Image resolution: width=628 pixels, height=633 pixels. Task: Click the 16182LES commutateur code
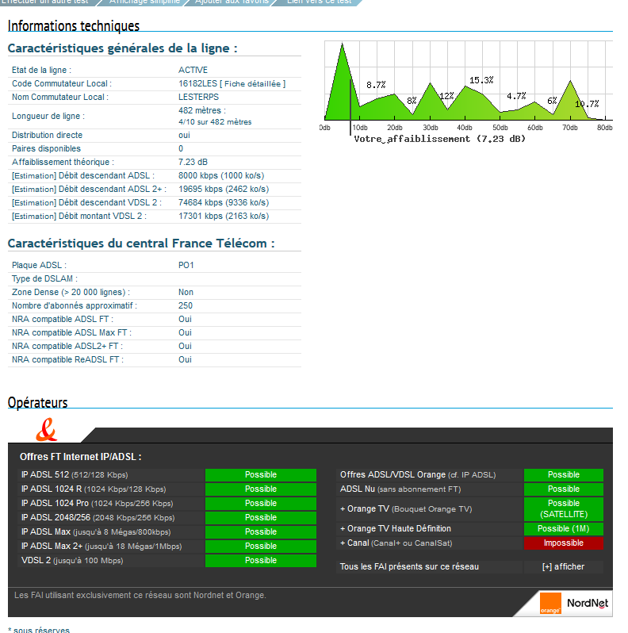pos(197,83)
